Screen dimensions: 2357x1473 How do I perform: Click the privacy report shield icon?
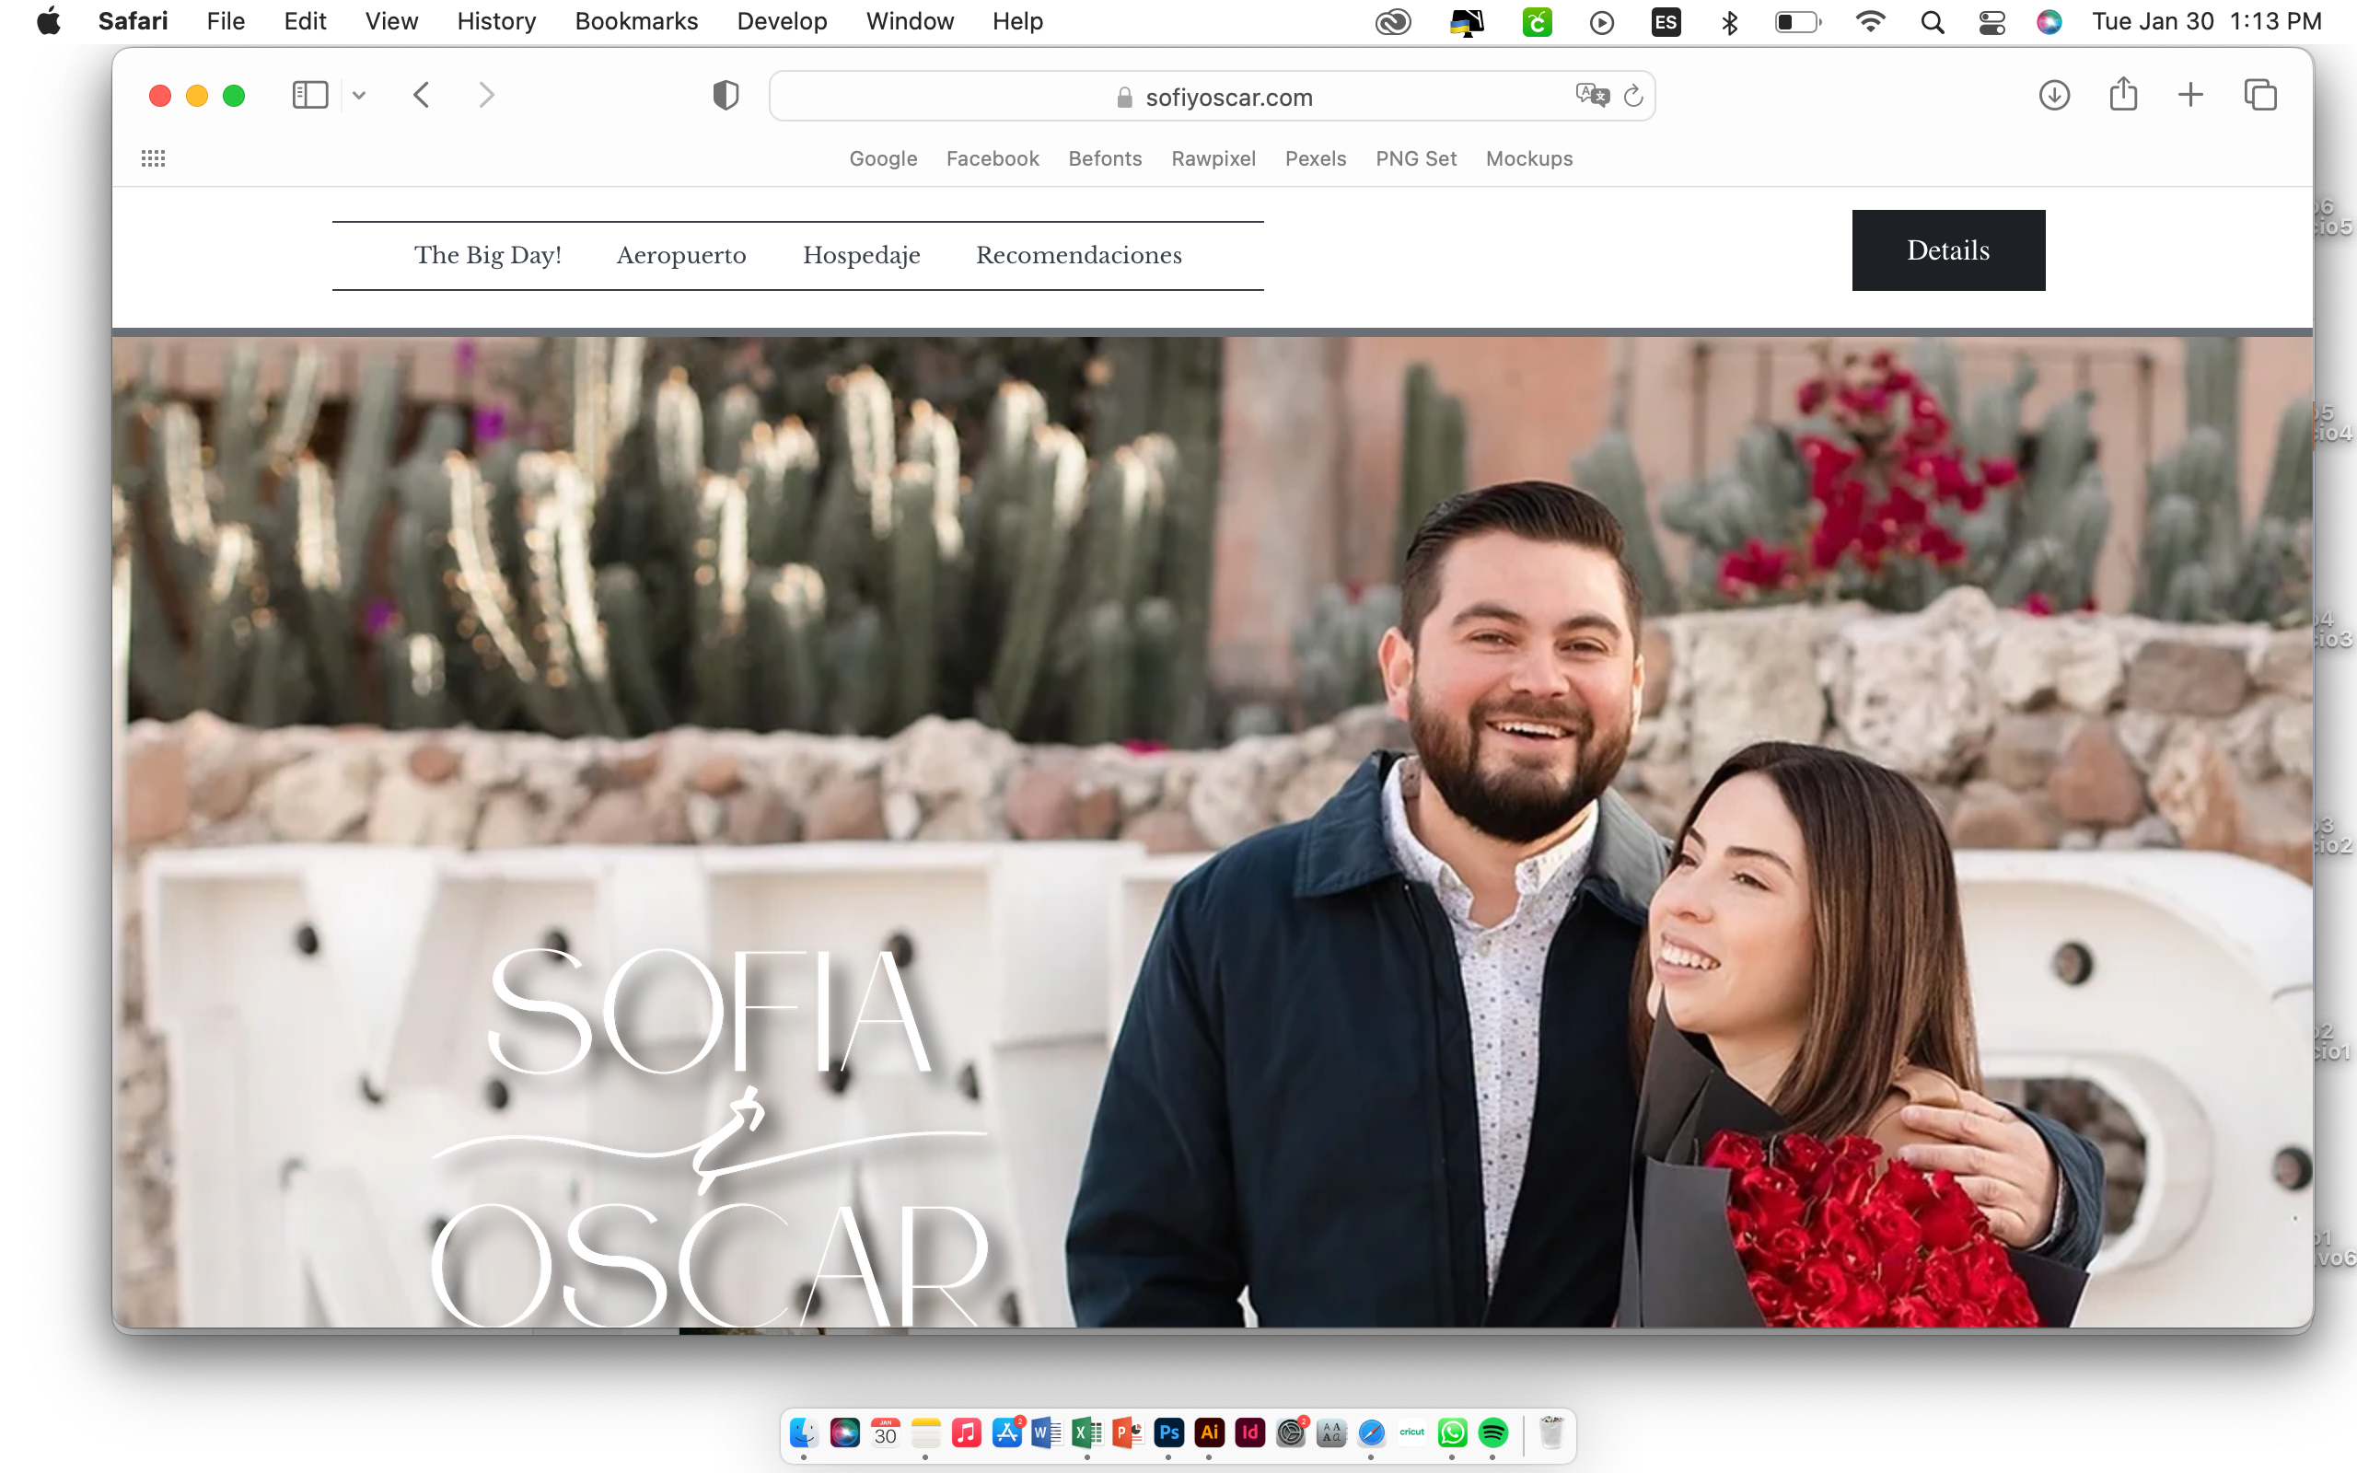tap(726, 96)
